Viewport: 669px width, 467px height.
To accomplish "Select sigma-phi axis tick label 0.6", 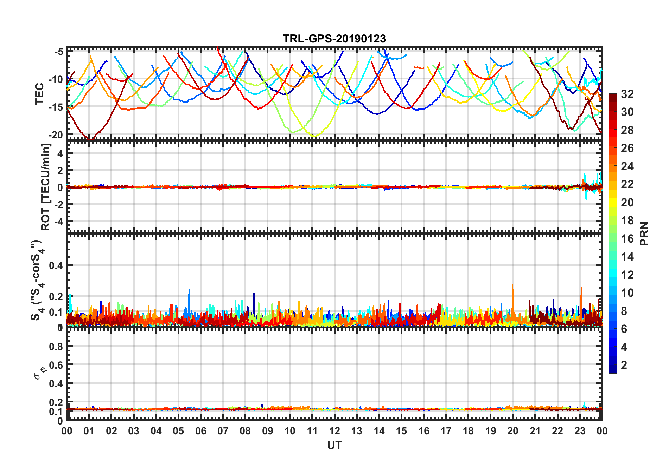I will 56,365.
